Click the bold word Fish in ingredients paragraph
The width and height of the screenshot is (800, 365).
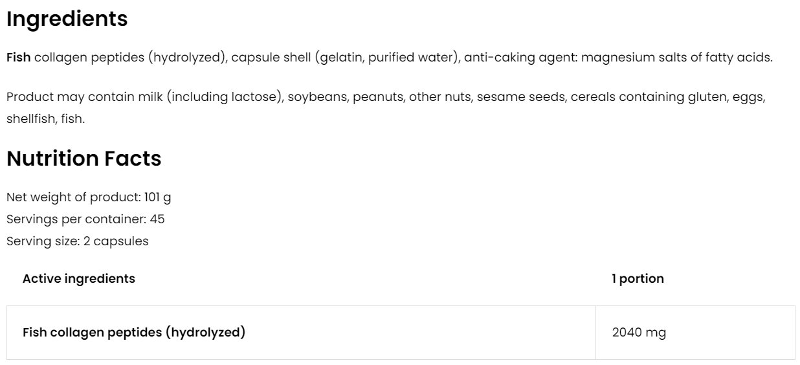[18, 58]
